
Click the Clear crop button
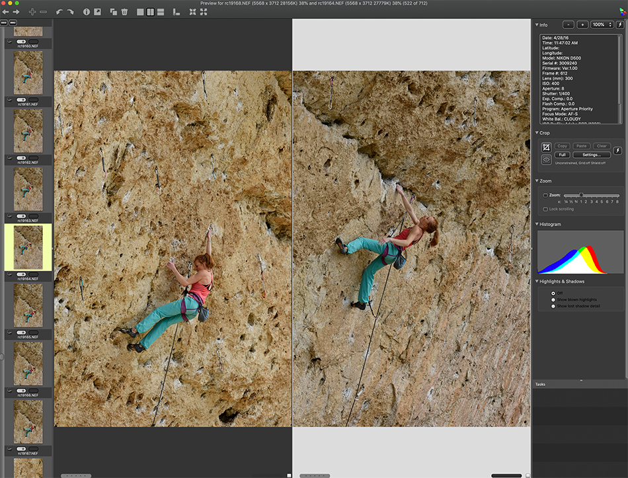point(602,146)
